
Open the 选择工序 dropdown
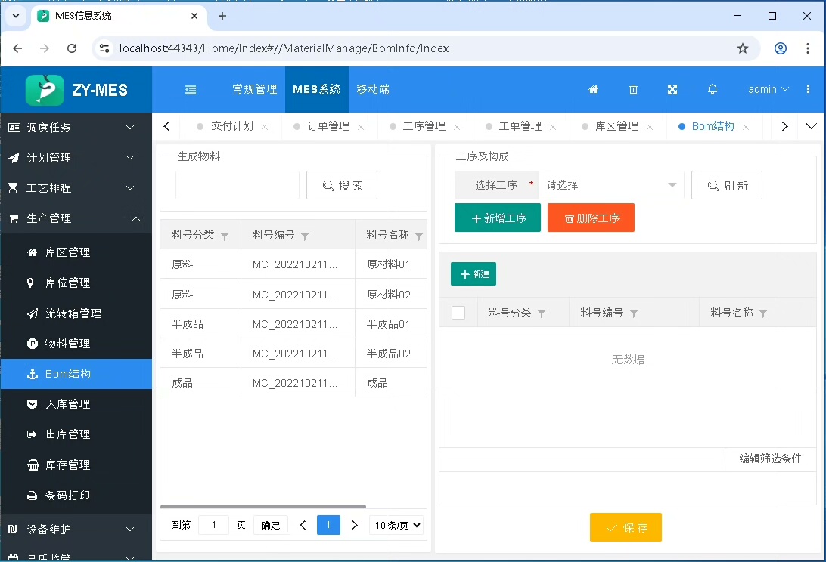pyautogui.click(x=610, y=185)
